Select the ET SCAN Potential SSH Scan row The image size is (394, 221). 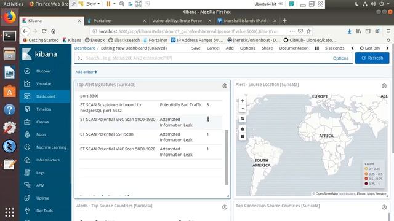pyautogui.click(x=150, y=137)
